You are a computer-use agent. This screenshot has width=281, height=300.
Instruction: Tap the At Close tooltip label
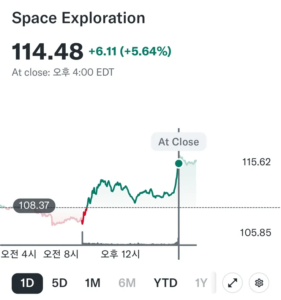point(178,142)
